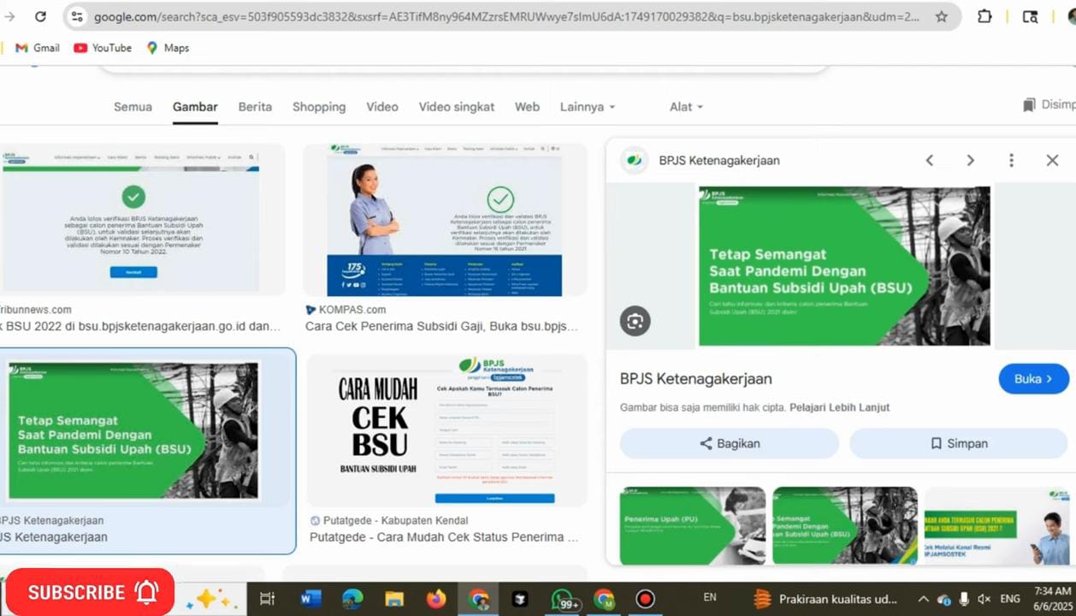Click the microphone tray icon
1076x616 pixels.
click(x=964, y=599)
